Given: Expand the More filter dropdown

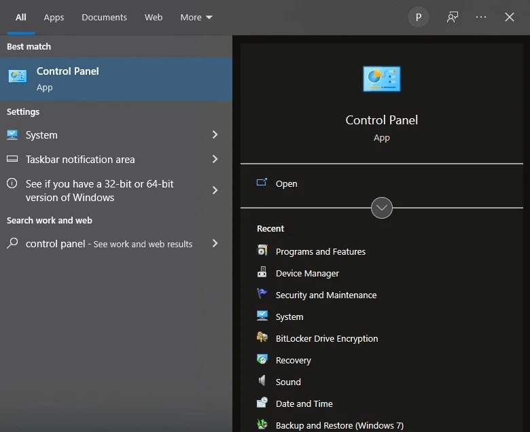Looking at the screenshot, I should point(196,18).
